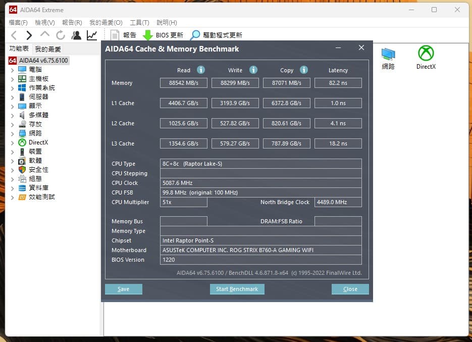Expand the 主機板 tree node
Image resolution: width=472 pixels, height=342 pixels.
(x=12, y=79)
